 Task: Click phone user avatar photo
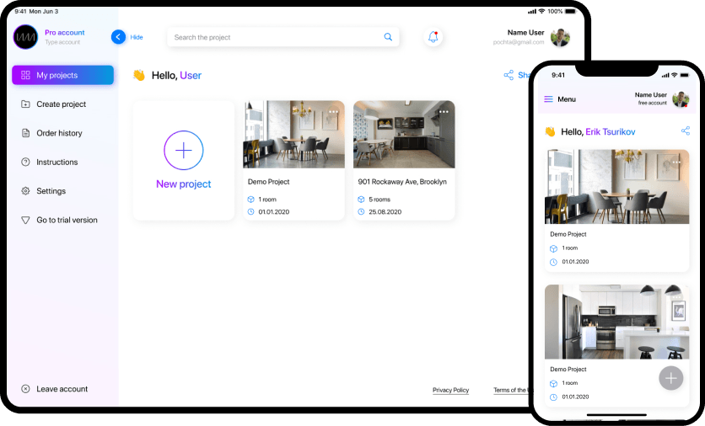pos(681,99)
